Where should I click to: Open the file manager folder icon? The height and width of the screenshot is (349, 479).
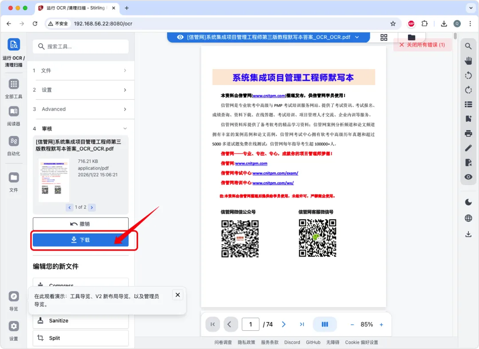(412, 37)
